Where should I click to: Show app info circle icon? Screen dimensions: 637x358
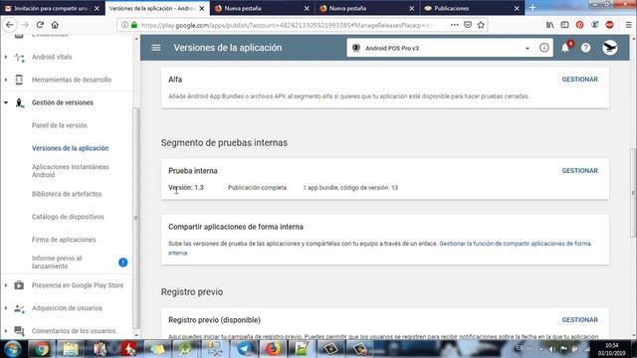pyautogui.click(x=544, y=48)
